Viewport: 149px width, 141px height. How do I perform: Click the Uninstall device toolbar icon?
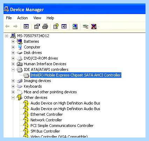(94, 26)
